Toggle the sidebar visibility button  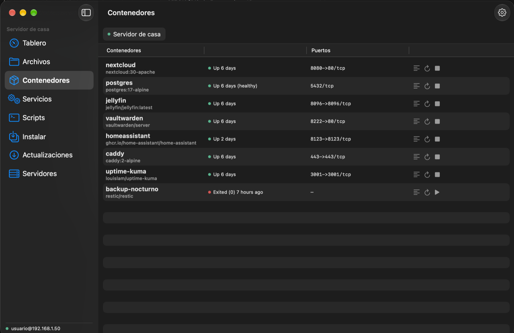tap(86, 13)
